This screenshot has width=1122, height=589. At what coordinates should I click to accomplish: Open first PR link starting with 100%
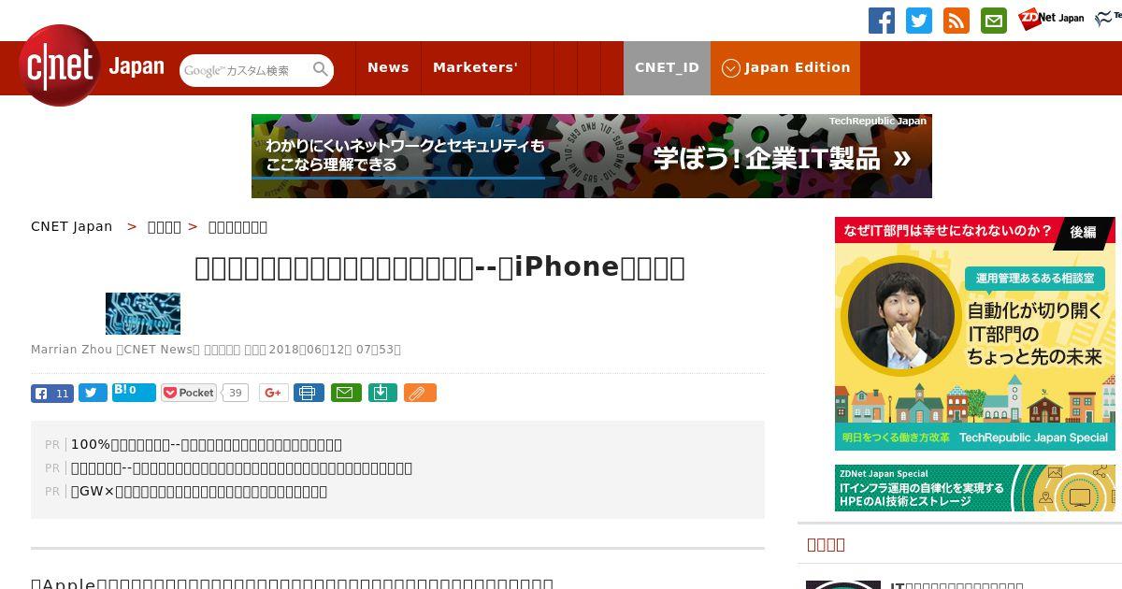pyautogui.click(x=207, y=444)
